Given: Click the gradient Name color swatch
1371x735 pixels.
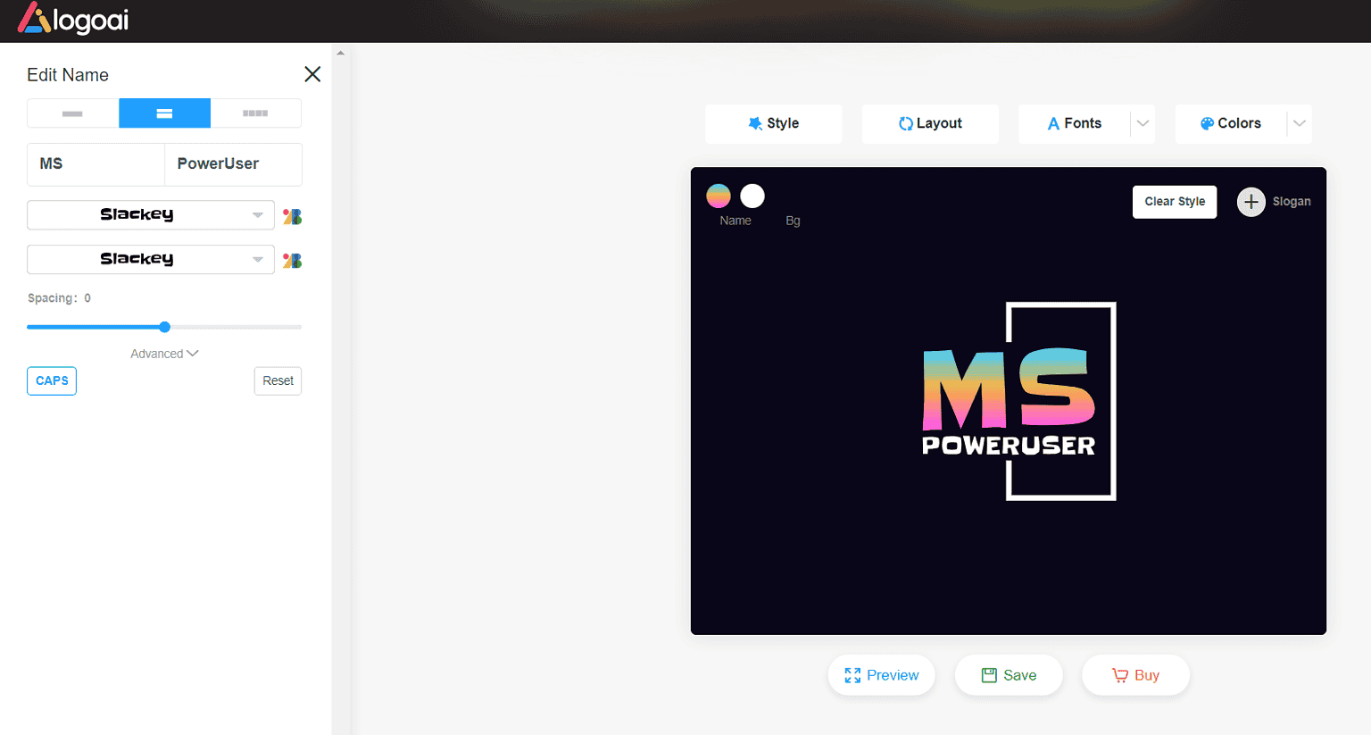Looking at the screenshot, I should click(719, 196).
